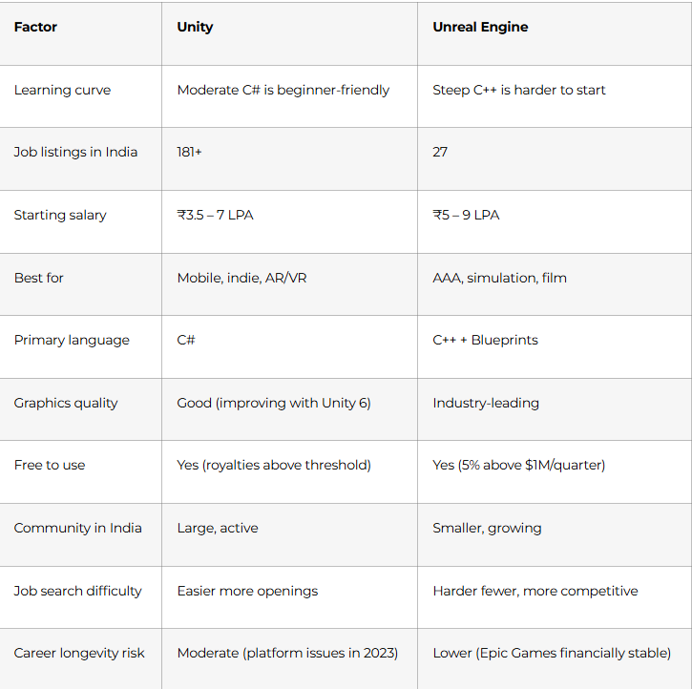Image resolution: width=692 pixels, height=689 pixels.
Task: Select Easier more openings cell
Action: (x=247, y=591)
